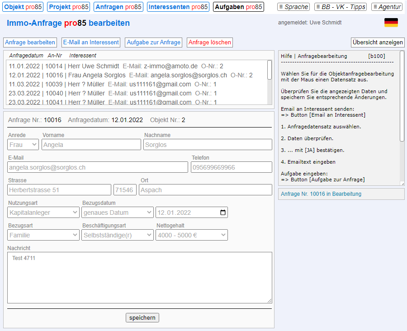Screen dimensions: 407x331
Task: Click the Anfrage löschen button
Action: pyautogui.click(x=209, y=43)
